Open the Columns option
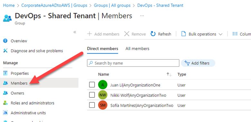This screenshot has height=122, width=251. click(242, 34)
